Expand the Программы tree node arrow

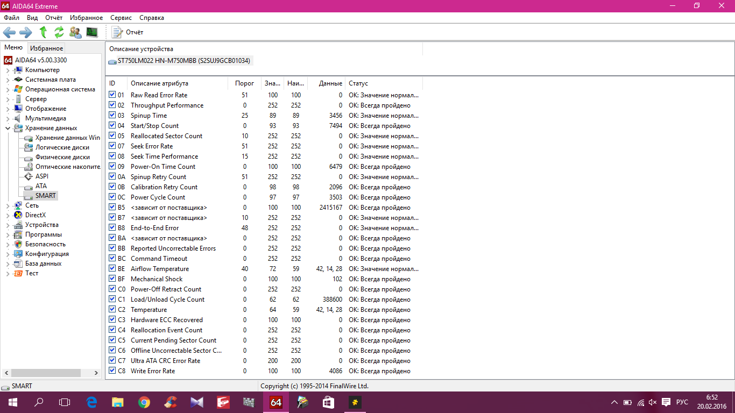click(x=8, y=234)
